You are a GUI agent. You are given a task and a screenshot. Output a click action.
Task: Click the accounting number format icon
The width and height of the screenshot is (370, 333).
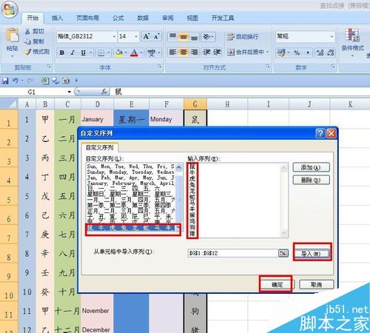281,53
